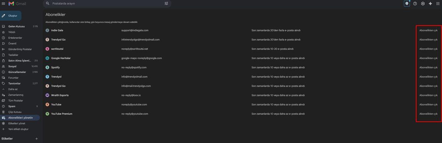The image size is (442, 143).
Task: Click plus icon next to Etiketler
Action: pyautogui.click(x=36, y=139)
